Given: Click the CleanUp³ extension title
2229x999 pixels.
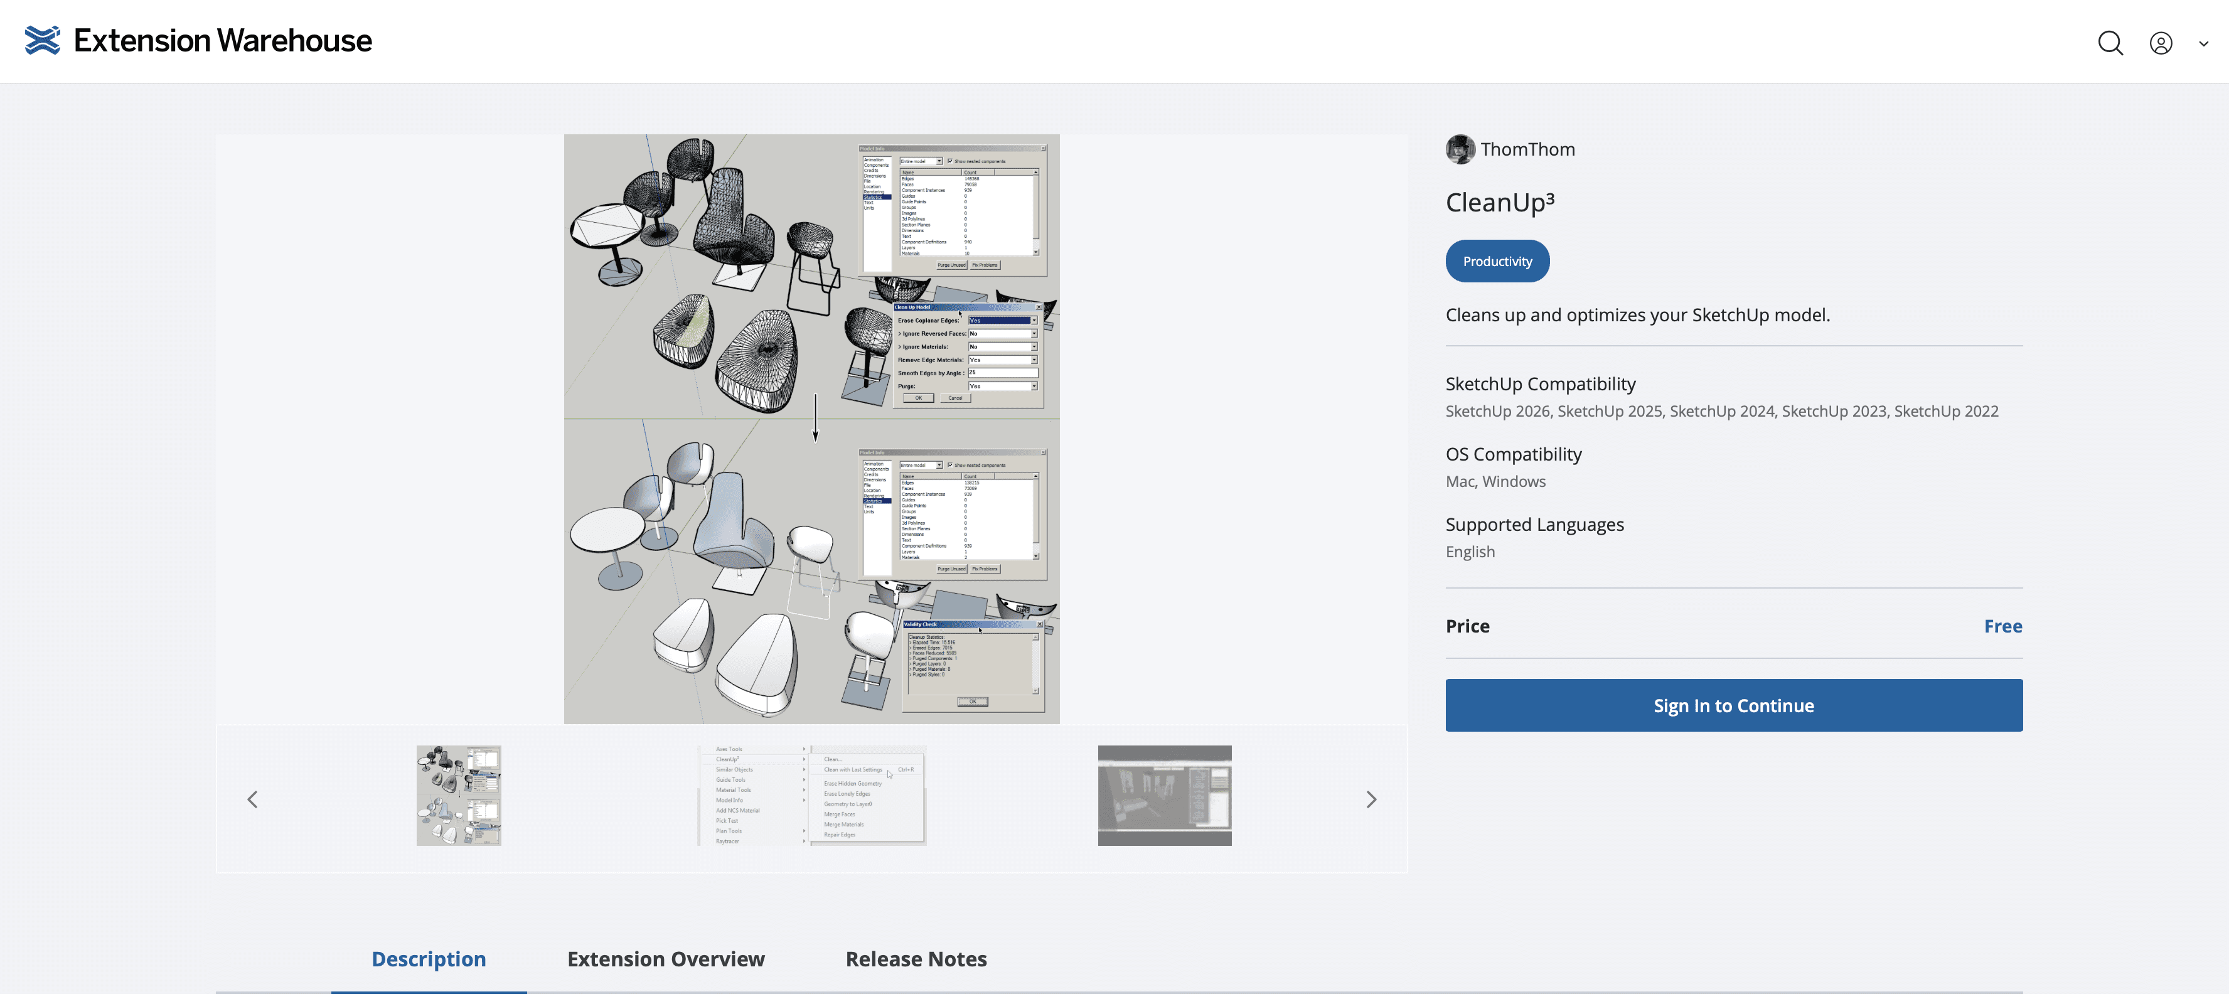Looking at the screenshot, I should coord(1500,203).
